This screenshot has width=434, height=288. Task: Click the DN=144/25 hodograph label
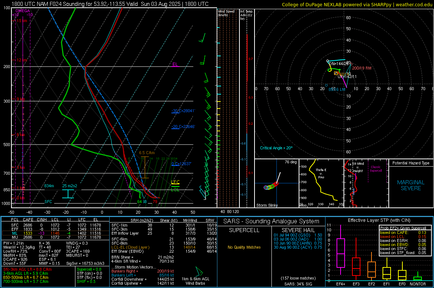point(338,64)
